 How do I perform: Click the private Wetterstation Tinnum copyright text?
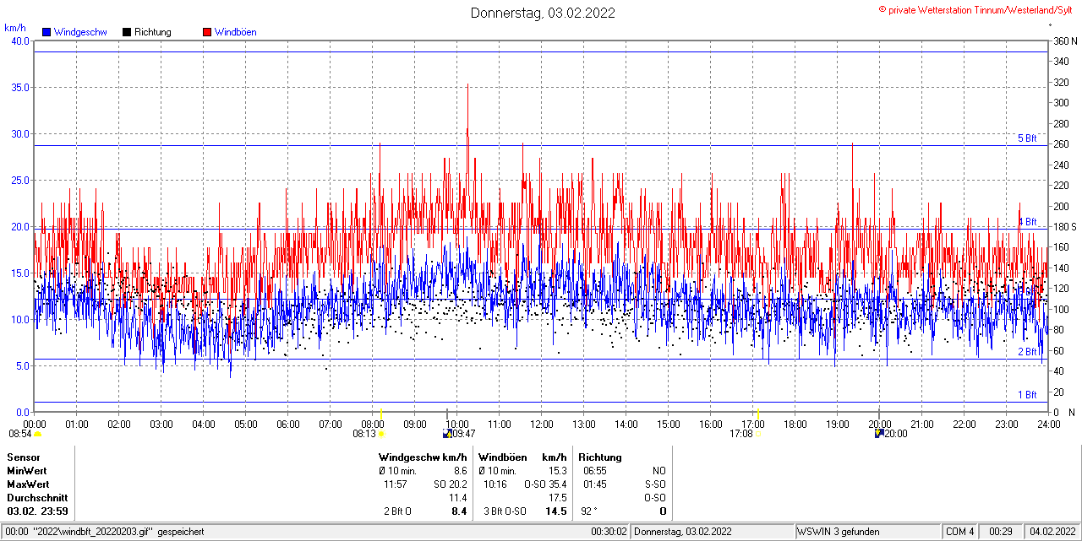coord(975,9)
